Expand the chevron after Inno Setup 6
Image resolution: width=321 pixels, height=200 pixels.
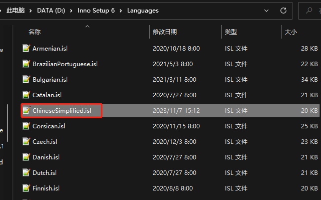tap(121, 11)
